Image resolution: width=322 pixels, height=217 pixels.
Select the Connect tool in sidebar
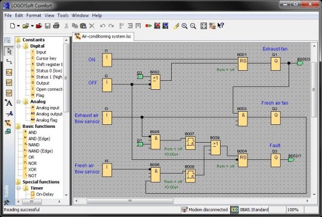(9, 61)
